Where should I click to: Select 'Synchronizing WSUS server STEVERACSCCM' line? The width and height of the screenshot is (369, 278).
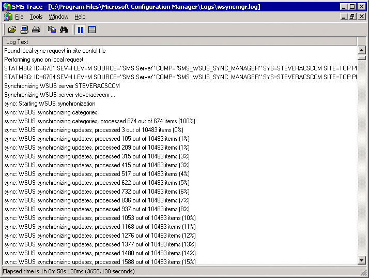coord(180,86)
